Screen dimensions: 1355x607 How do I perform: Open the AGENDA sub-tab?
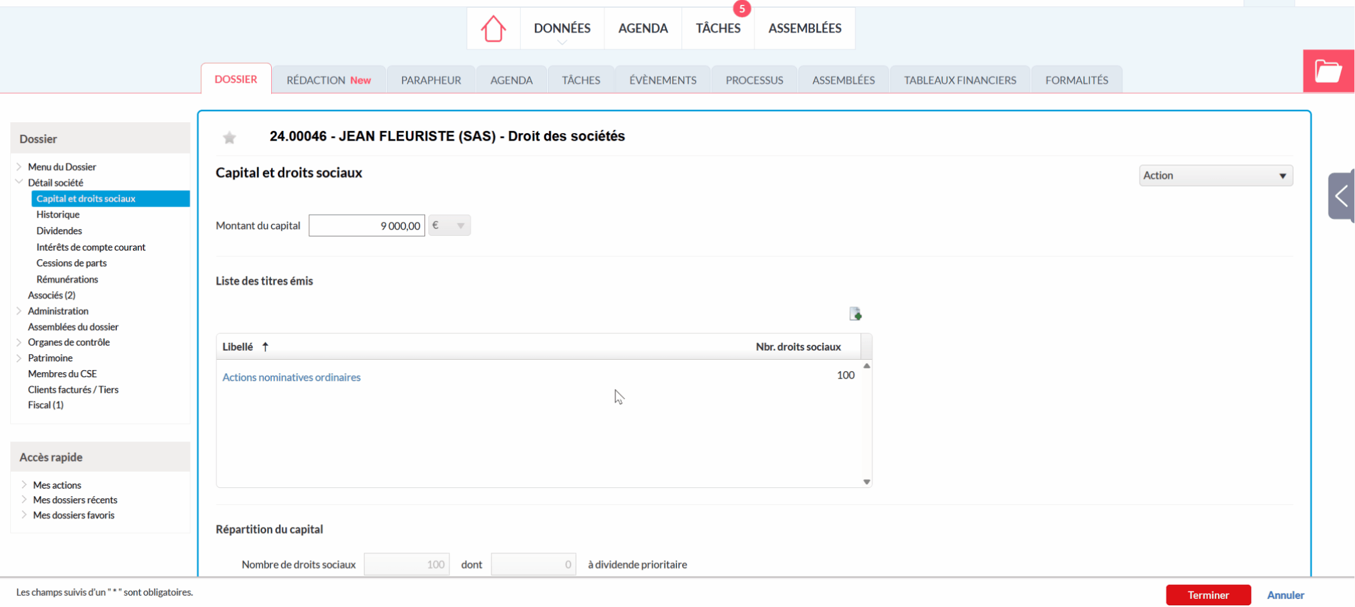click(511, 80)
